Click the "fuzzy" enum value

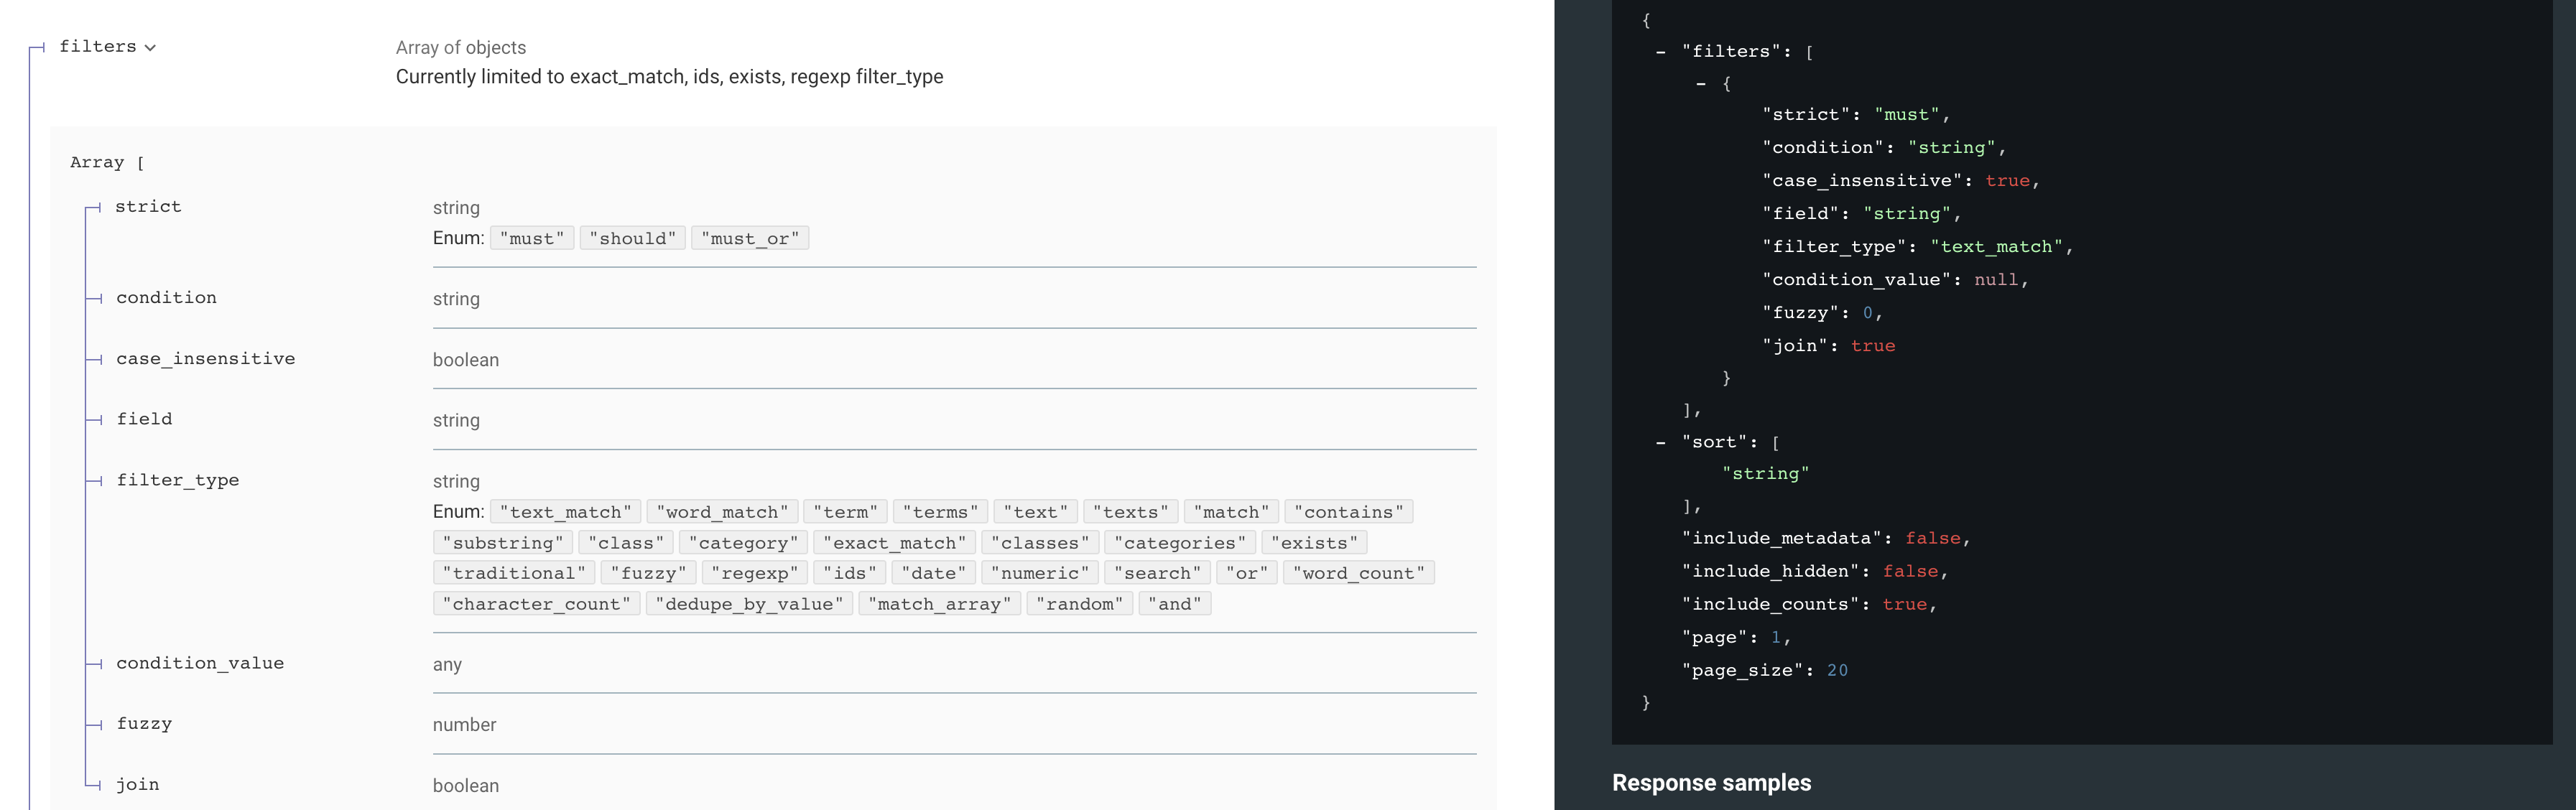[x=649, y=573]
